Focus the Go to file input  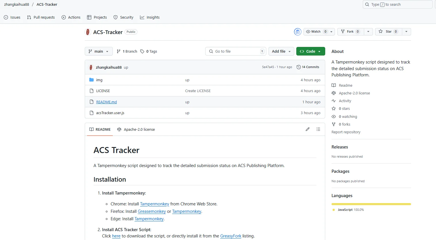(x=236, y=51)
